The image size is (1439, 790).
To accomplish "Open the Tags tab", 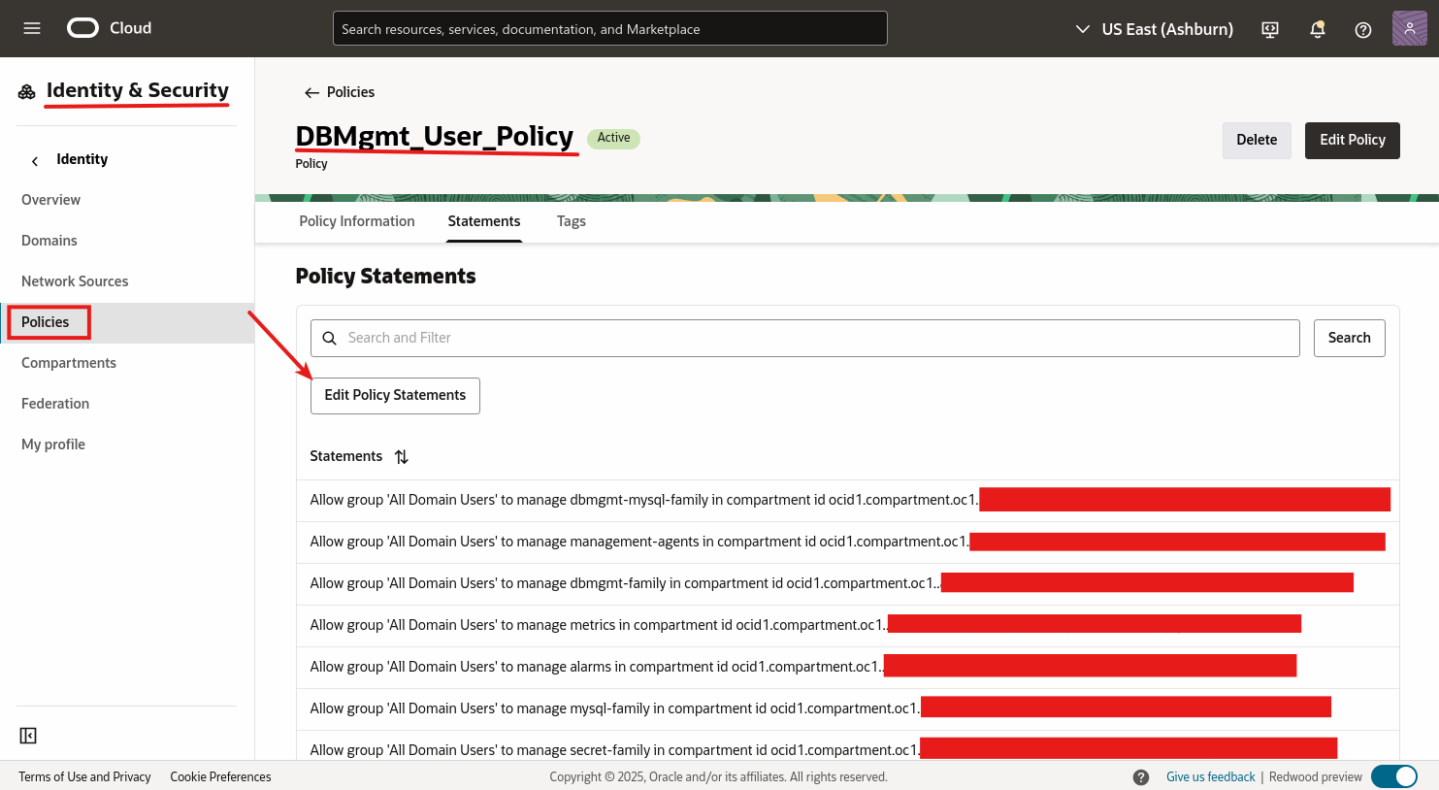I will [571, 220].
